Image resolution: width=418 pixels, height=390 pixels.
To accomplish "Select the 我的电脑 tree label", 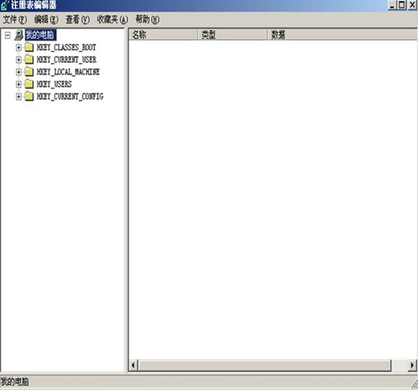I will [x=40, y=35].
